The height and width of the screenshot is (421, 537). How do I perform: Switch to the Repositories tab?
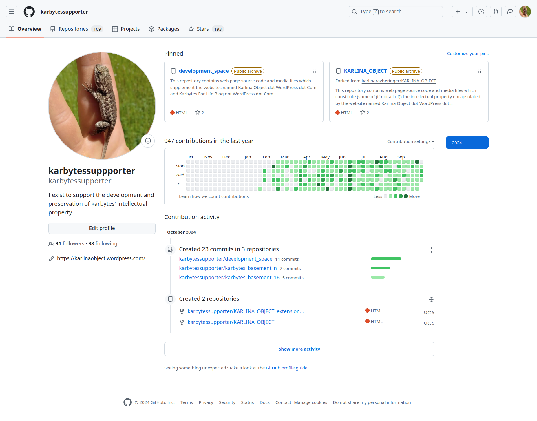pyautogui.click(x=77, y=29)
